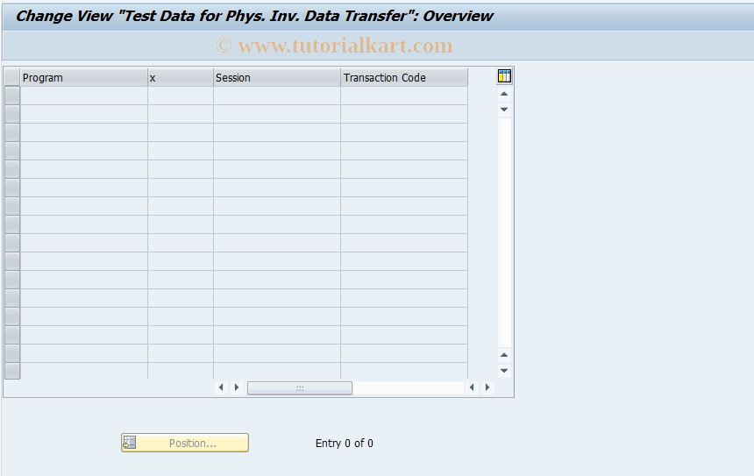Viewport: 754px width, 476px height.
Task: Click the first row Session input cell
Action: pos(277,96)
